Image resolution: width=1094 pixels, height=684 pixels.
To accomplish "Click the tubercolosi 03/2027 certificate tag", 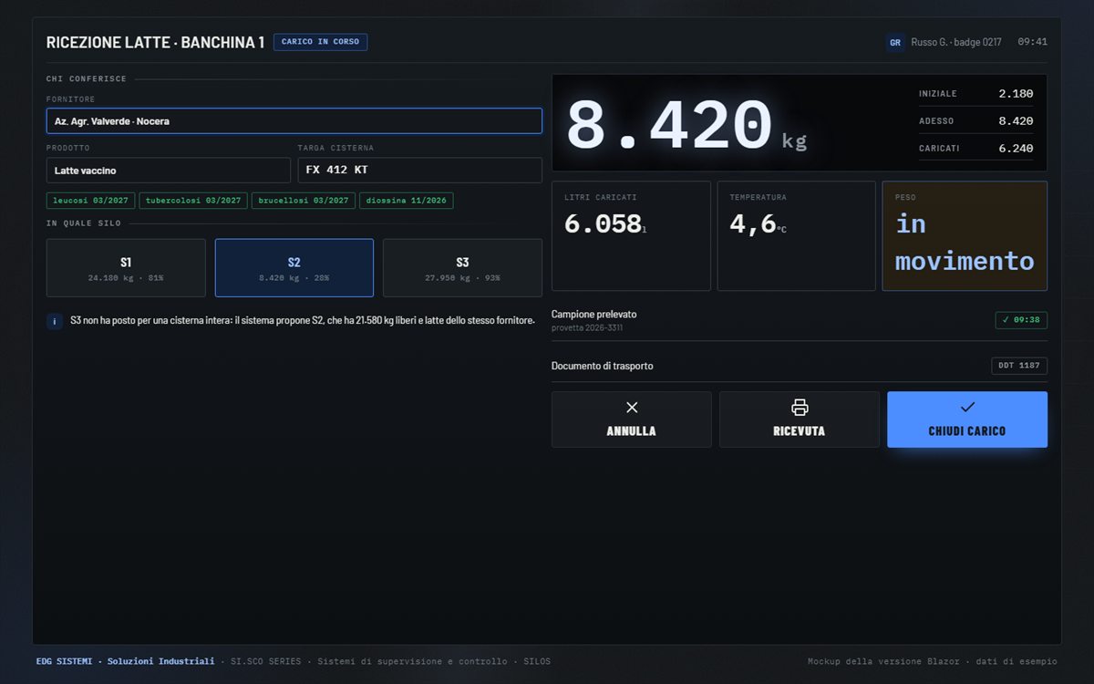I will pos(194,201).
